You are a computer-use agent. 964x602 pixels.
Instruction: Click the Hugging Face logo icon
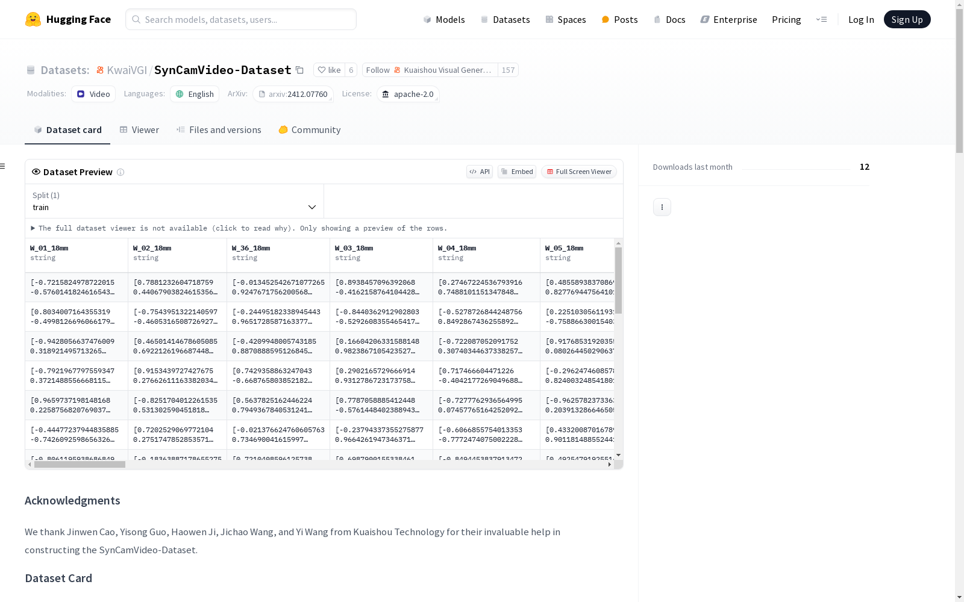tap(33, 19)
